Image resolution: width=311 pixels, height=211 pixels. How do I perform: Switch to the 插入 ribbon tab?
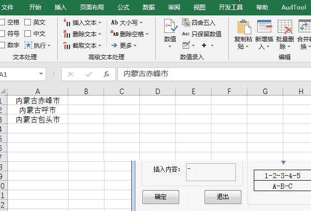(x=61, y=7)
